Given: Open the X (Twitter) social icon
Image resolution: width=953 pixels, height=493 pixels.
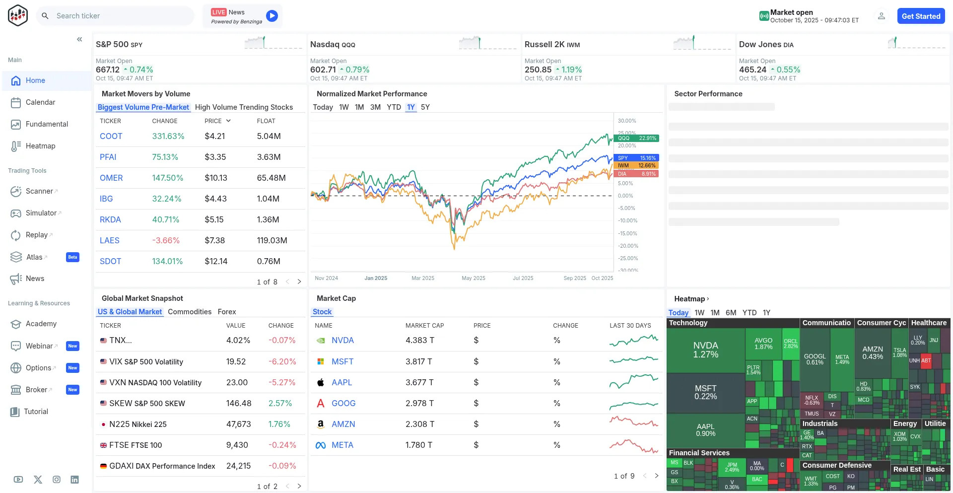Looking at the screenshot, I should [x=38, y=480].
